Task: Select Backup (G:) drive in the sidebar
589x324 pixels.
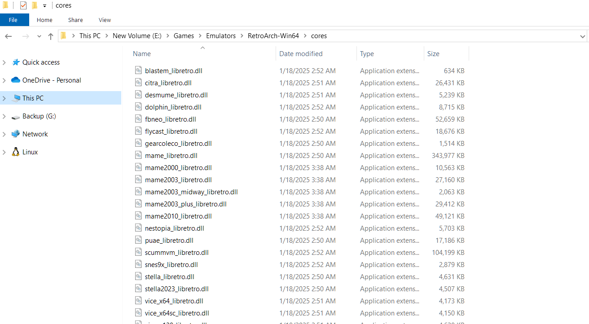Action: [39, 116]
